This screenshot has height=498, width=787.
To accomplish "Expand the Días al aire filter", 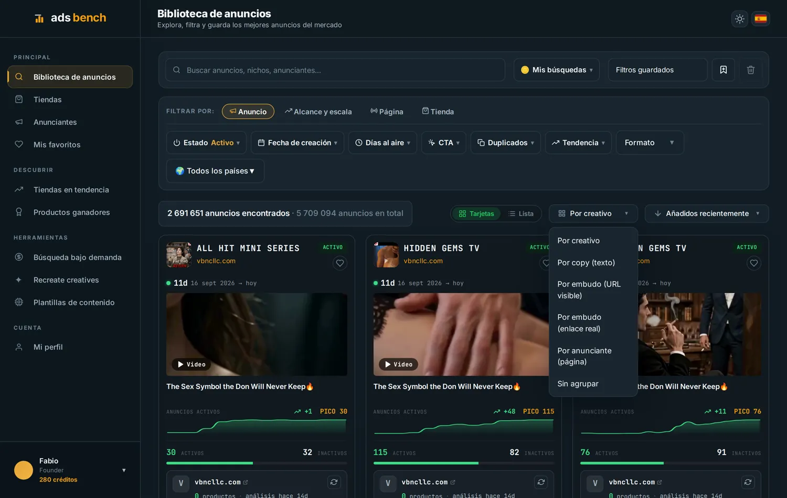I will point(383,143).
